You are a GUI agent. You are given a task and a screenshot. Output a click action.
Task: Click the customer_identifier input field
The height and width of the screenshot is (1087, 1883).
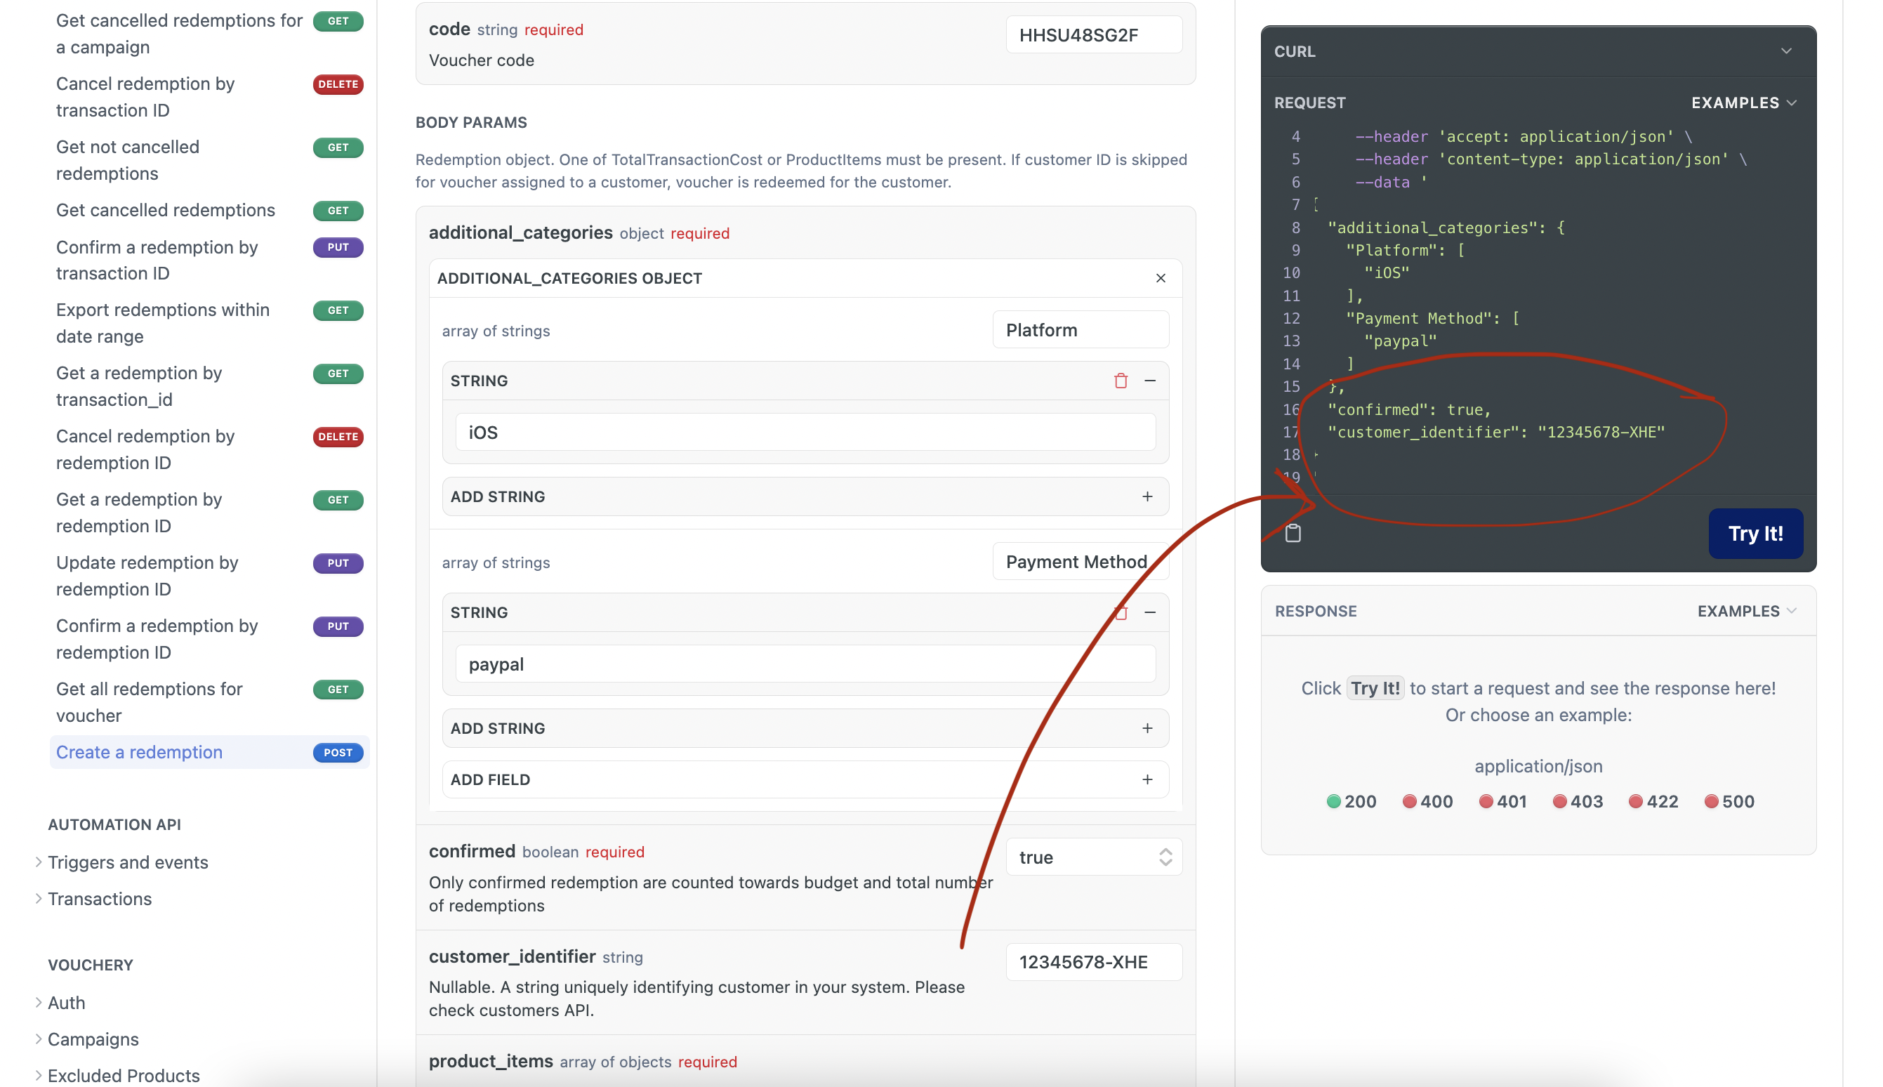(1093, 961)
